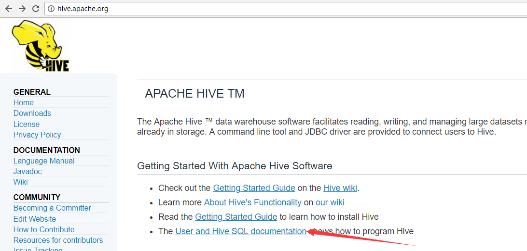Open Getting Started Guide to install Hive
The width and height of the screenshot is (527, 251).
[x=236, y=217]
